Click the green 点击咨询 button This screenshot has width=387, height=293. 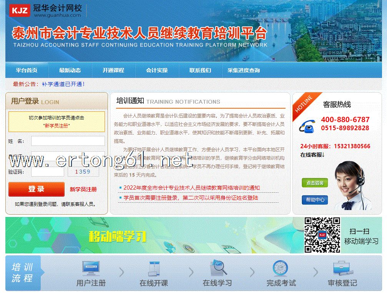point(315,183)
